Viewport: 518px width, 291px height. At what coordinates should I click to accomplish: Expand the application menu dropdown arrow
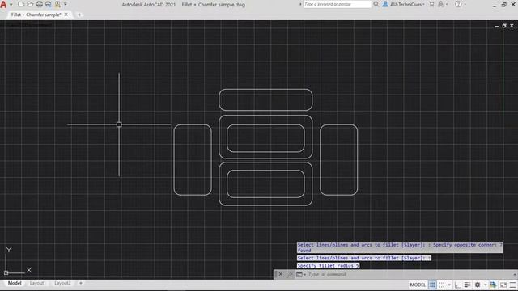(11, 5)
